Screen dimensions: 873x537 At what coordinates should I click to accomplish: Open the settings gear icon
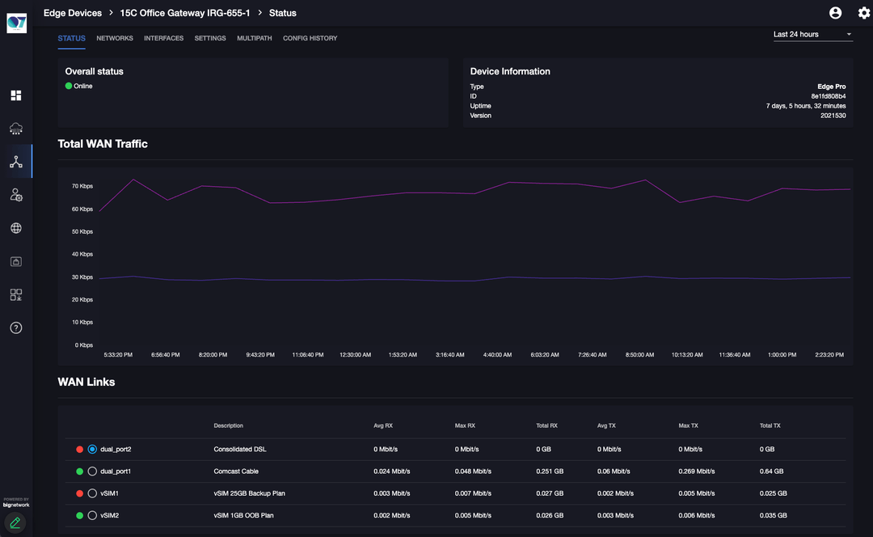(x=863, y=13)
